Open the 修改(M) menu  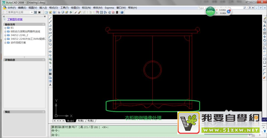click(98, 8)
